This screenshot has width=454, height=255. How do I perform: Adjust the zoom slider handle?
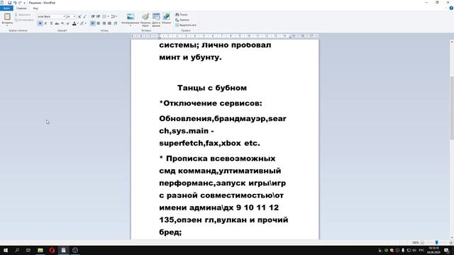(437, 242)
